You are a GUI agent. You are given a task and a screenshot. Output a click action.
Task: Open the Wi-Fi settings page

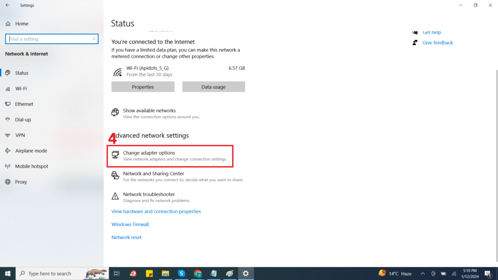tap(21, 88)
